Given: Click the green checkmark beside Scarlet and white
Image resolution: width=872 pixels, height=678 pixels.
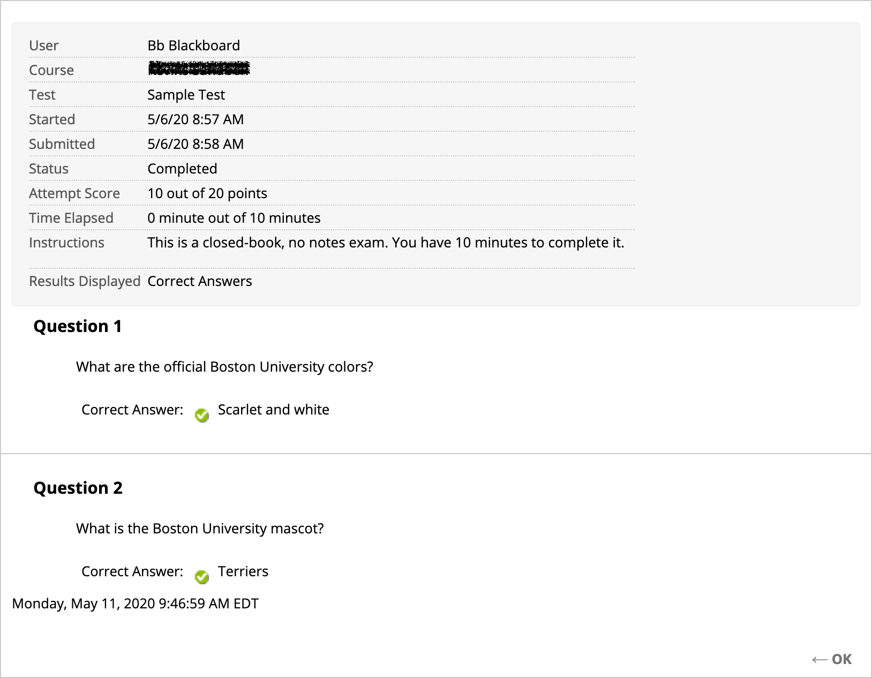Looking at the screenshot, I should (202, 415).
